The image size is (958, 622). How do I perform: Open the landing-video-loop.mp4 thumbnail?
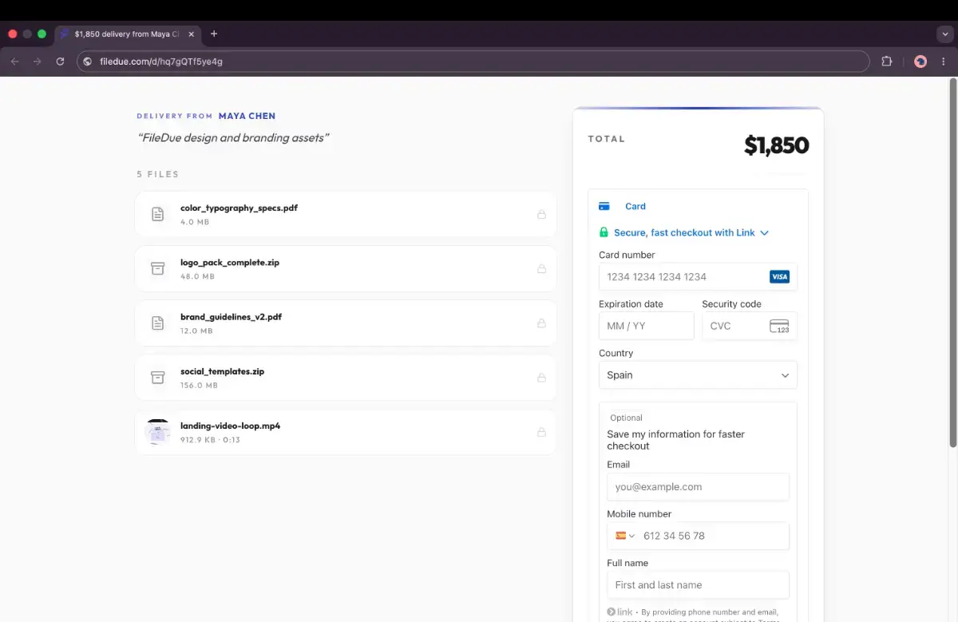[x=158, y=432]
